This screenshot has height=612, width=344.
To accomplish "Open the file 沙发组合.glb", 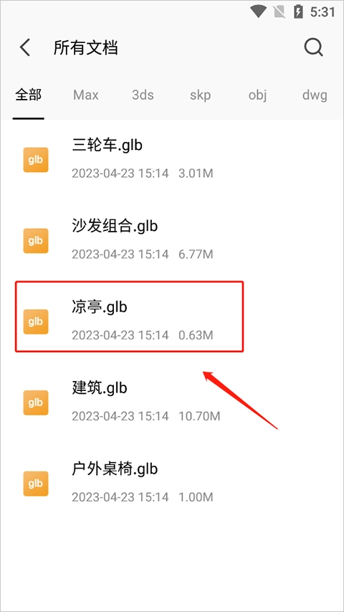I will 172,240.
